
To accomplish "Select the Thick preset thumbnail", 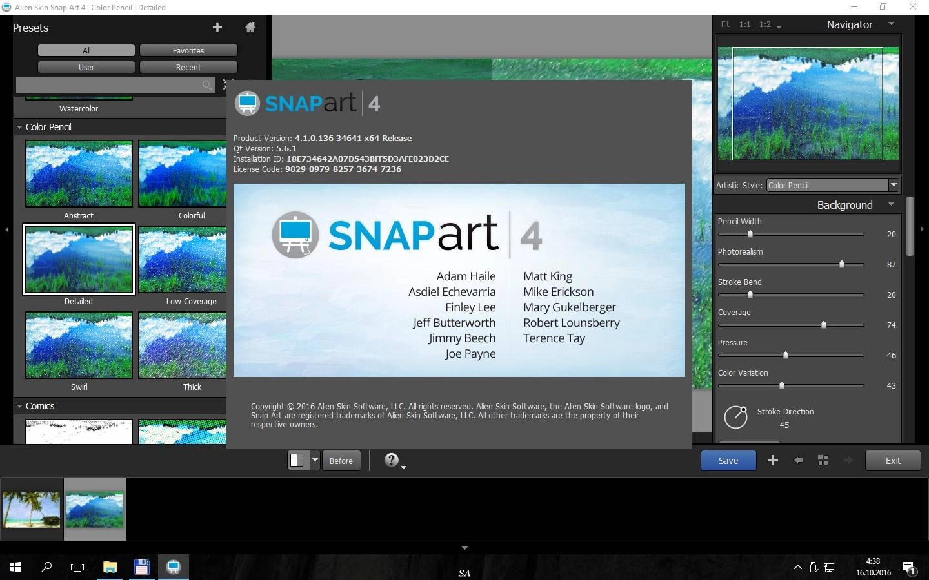I will [x=183, y=345].
